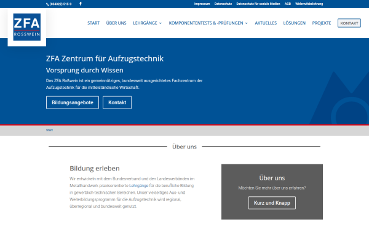Open the Widerrufsbelehrung link
This screenshot has height=230, width=369.
(309, 4)
